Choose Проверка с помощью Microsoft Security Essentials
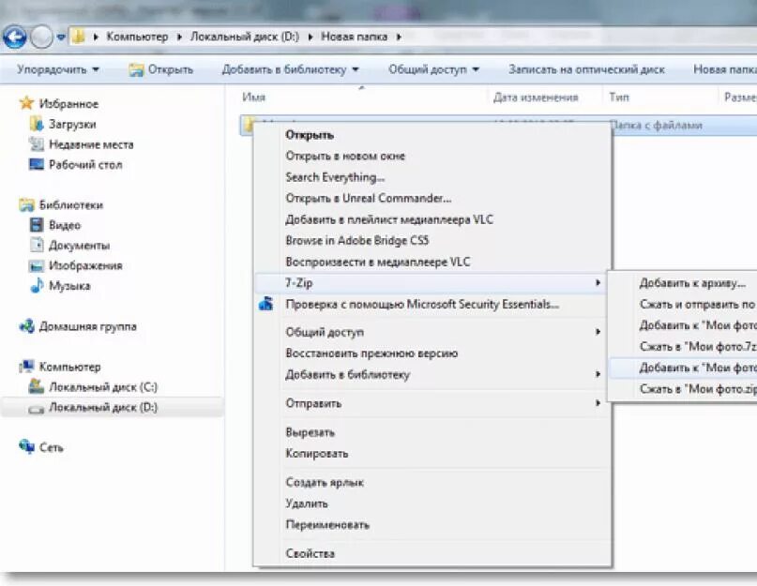The image size is (757, 586). [x=431, y=304]
